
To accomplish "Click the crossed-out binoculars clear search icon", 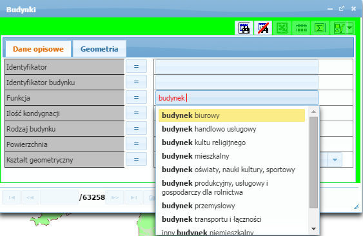I will coord(263,28).
